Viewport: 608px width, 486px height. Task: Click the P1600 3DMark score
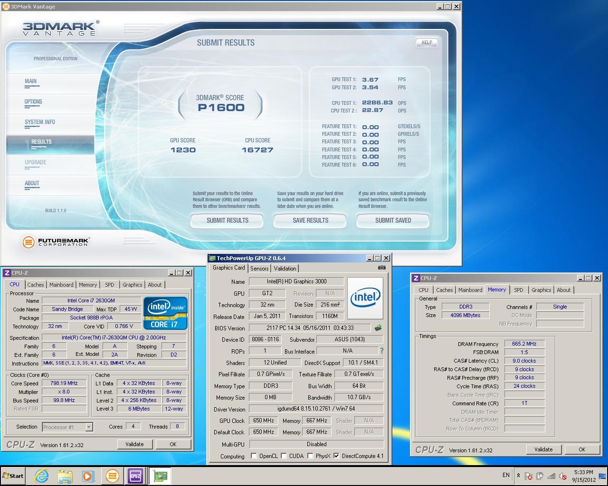(221, 108)
